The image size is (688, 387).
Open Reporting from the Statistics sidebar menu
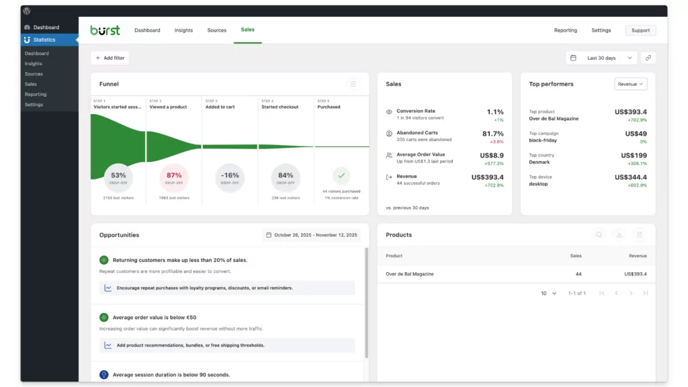click(35, 94)
